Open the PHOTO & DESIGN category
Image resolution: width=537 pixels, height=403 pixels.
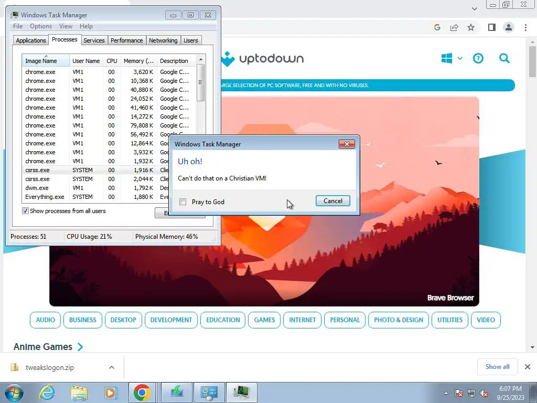click(x=399, y=320)
